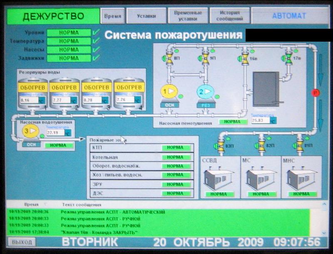
Task: Select Котельная fire zone row
Action: pos(142,157)
